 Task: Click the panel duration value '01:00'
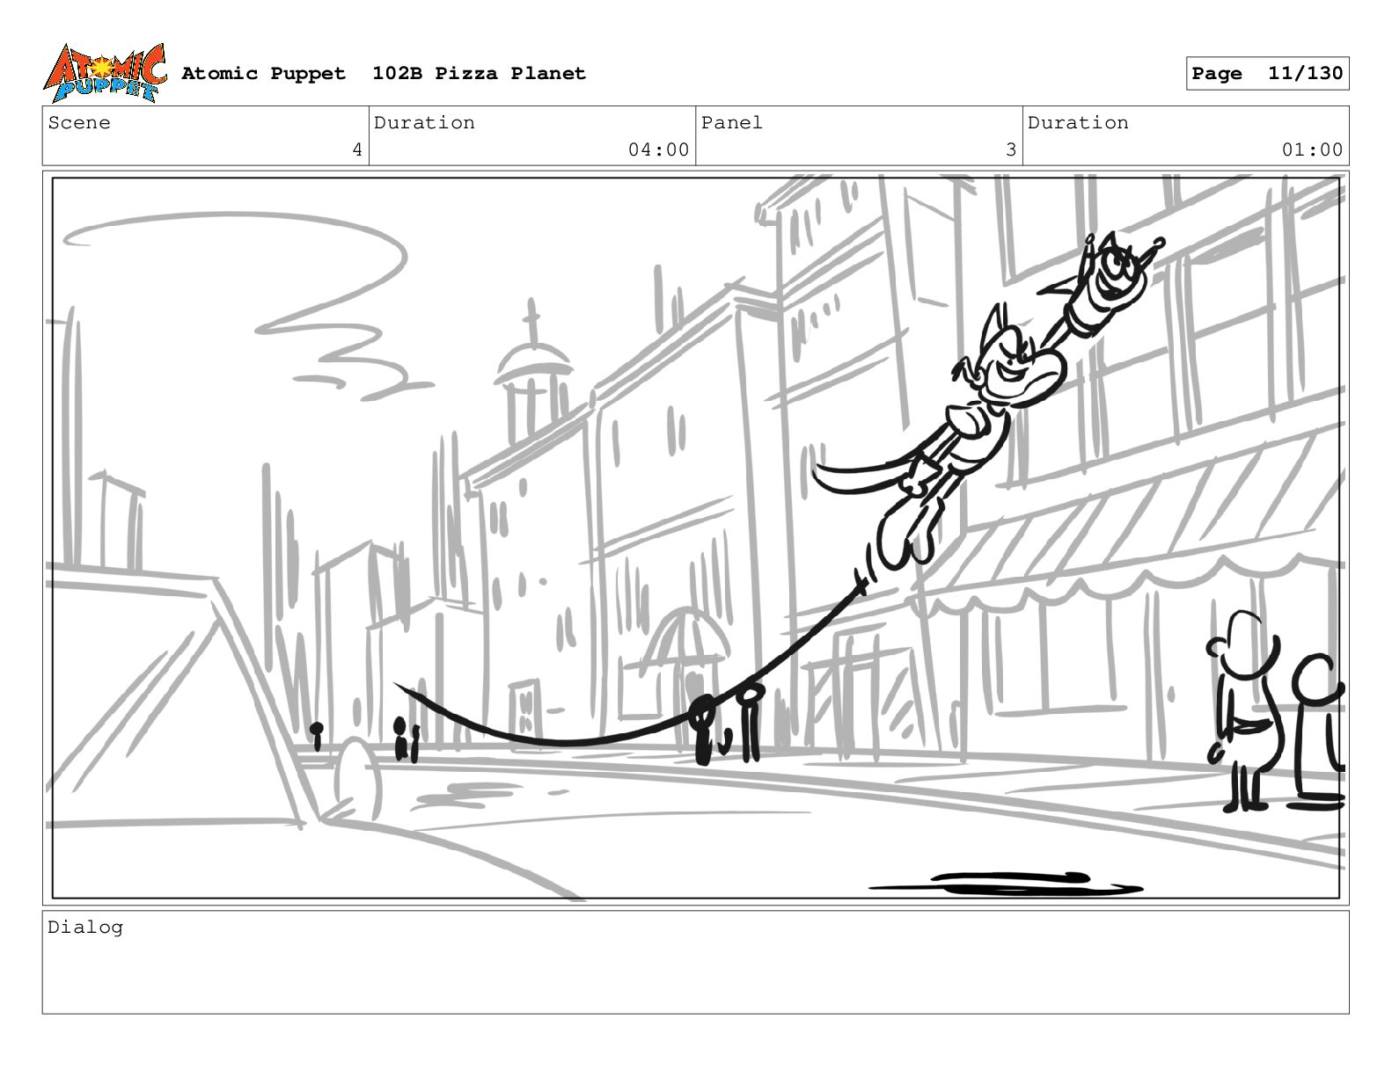tap(1312, 150)
